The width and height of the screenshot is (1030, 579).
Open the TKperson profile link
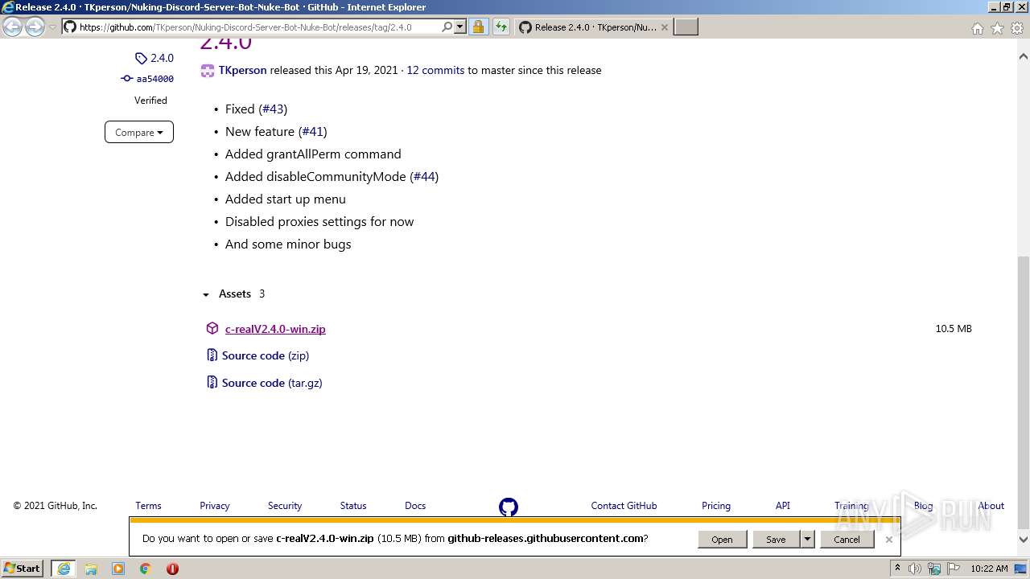click(242, 70)
